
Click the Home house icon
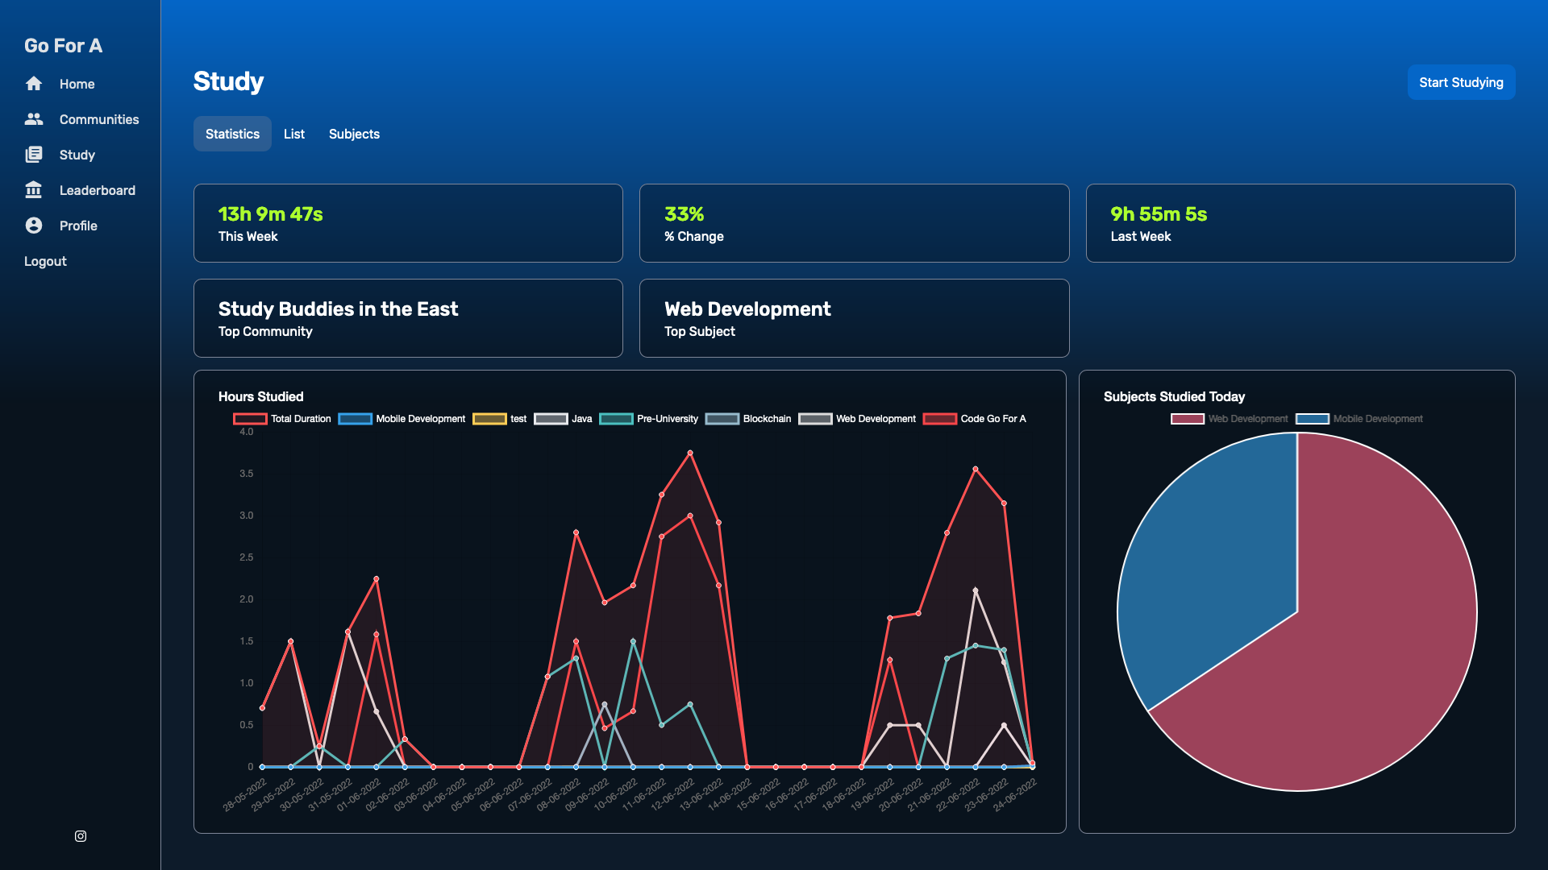[x=34, y=84]
